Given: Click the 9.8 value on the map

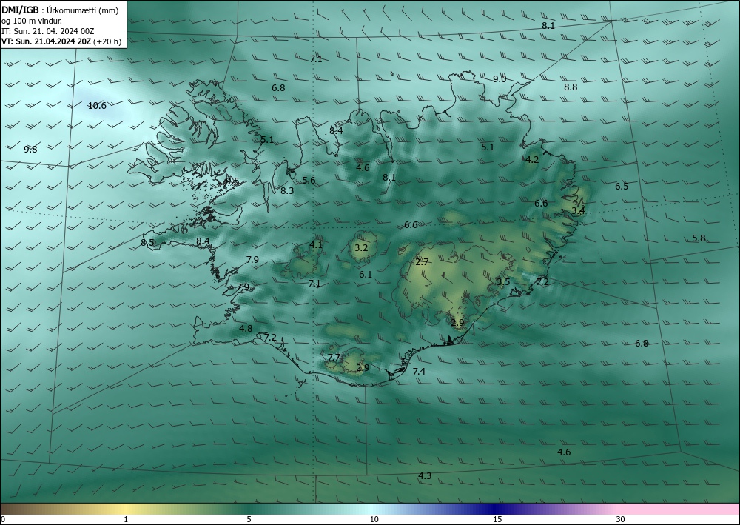Looking at the screenshot, I should [x=30, y=149].
